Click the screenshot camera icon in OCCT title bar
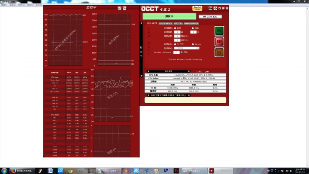309x174 pixels. tap(210, 8)
